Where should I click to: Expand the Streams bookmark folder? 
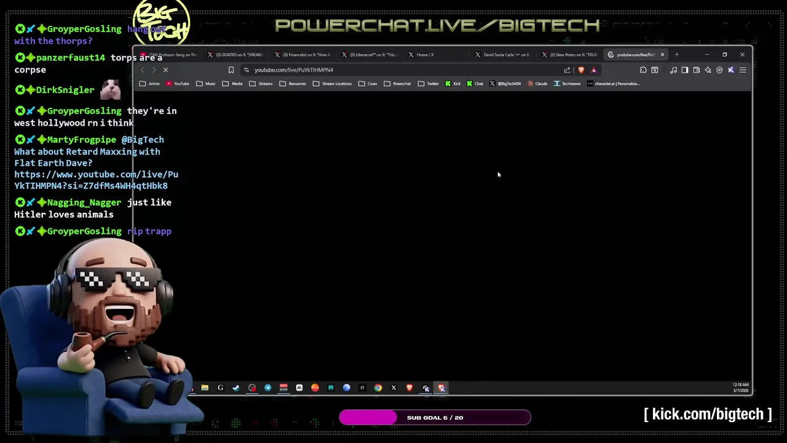click(261, 84)
